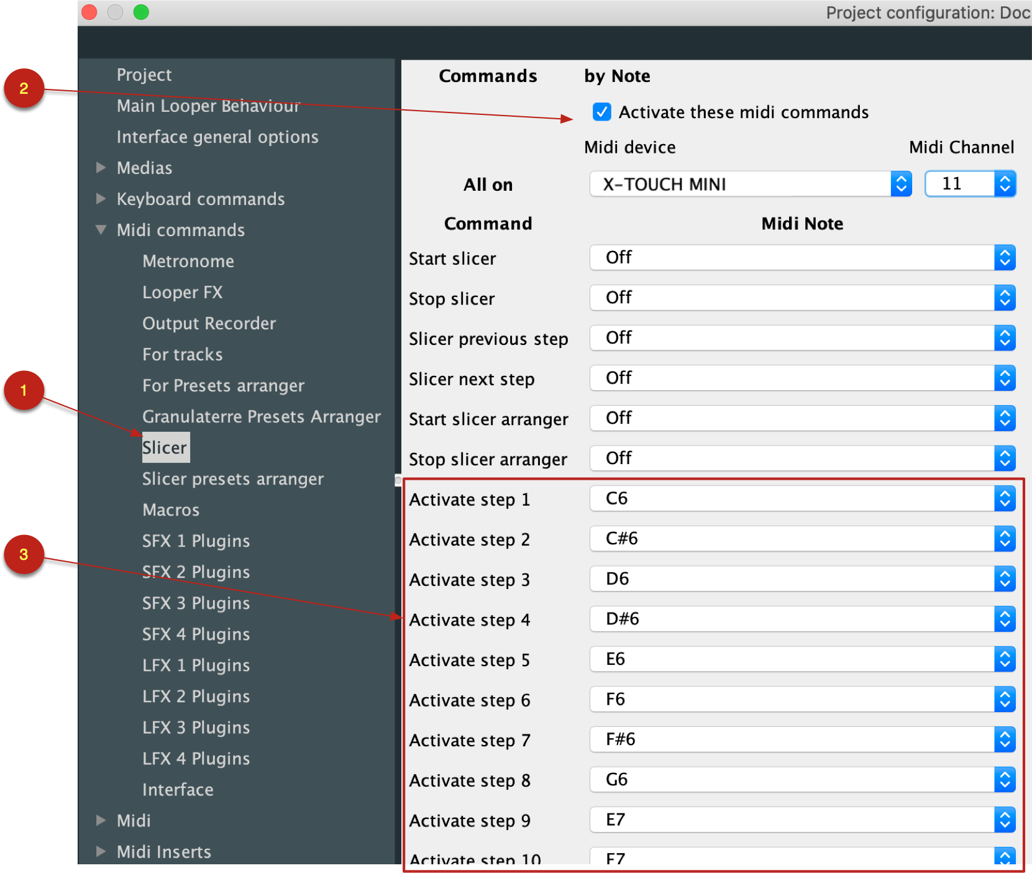Select Granulaterre Presets Arranger entry
The image size is (1032, 873).
[x=262, y=416]
